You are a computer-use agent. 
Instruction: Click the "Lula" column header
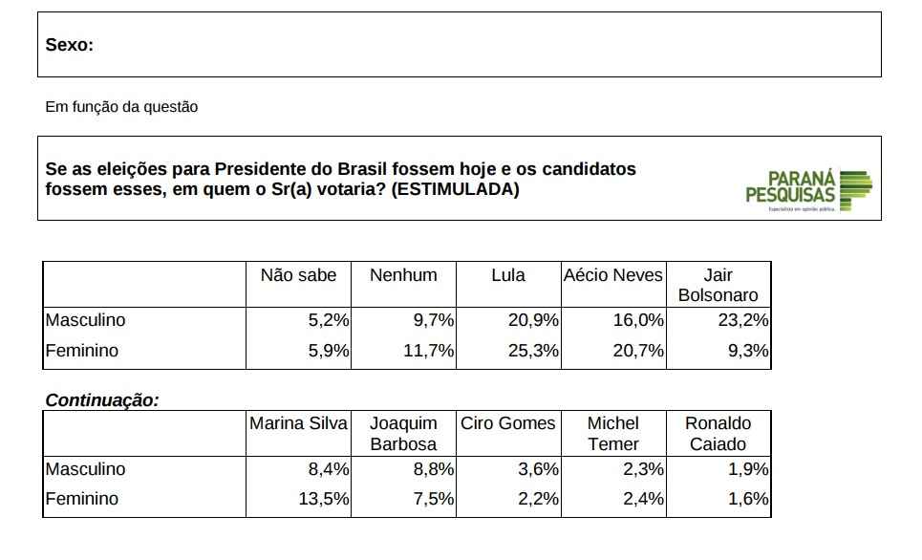(508, 275)
